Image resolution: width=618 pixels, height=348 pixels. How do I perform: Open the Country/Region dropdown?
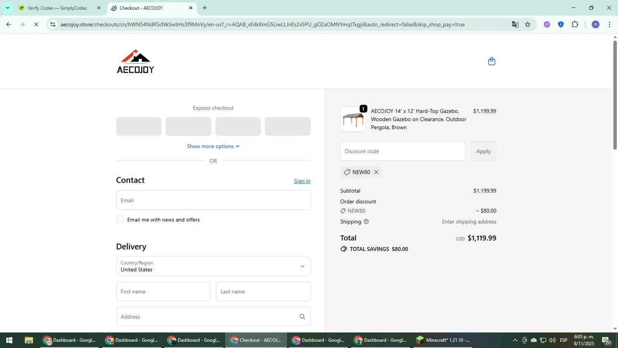click(213, 266)
